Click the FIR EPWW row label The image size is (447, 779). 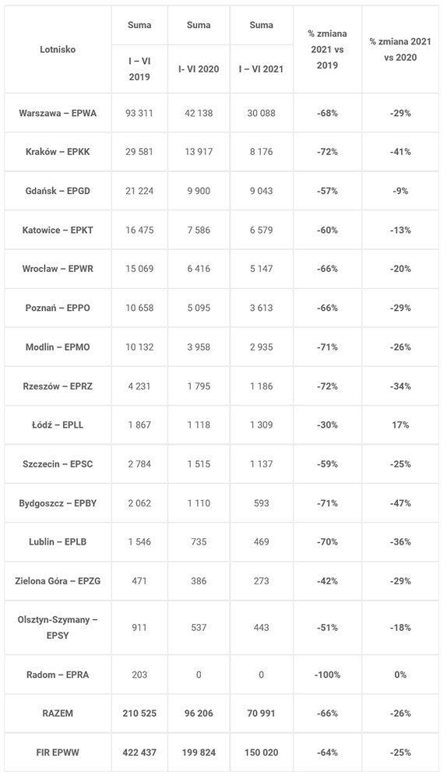click(58, 753)
